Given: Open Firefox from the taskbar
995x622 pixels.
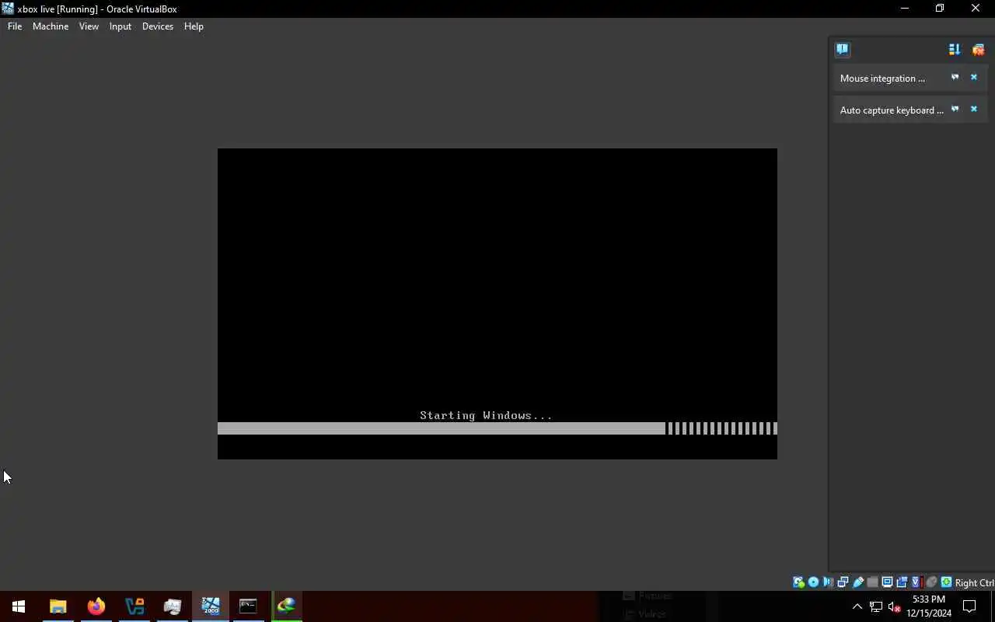Looking at the screenshot, I should coord(96,606).
